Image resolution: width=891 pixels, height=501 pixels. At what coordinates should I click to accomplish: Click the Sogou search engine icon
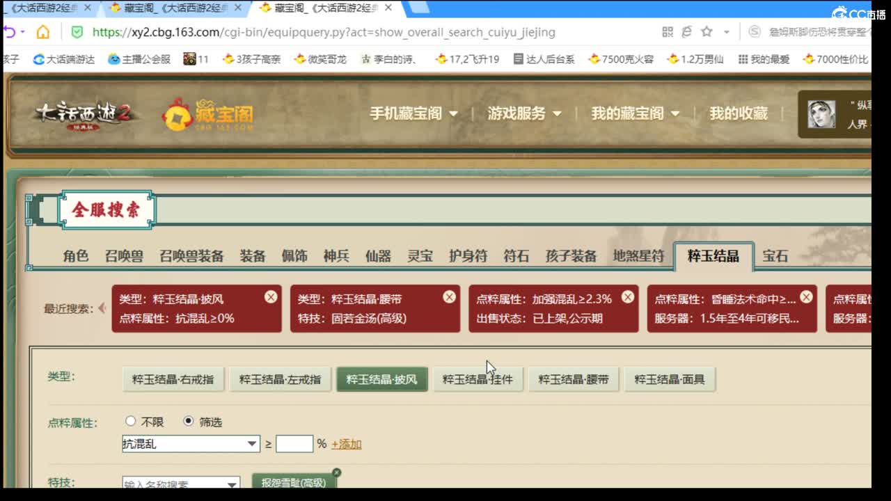pyautogui.click(x=755, y=32)
